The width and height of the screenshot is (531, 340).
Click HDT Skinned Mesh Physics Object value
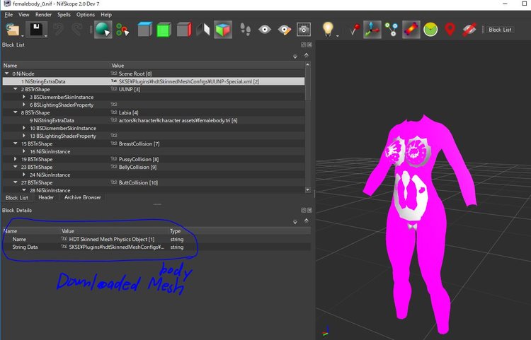111,240
